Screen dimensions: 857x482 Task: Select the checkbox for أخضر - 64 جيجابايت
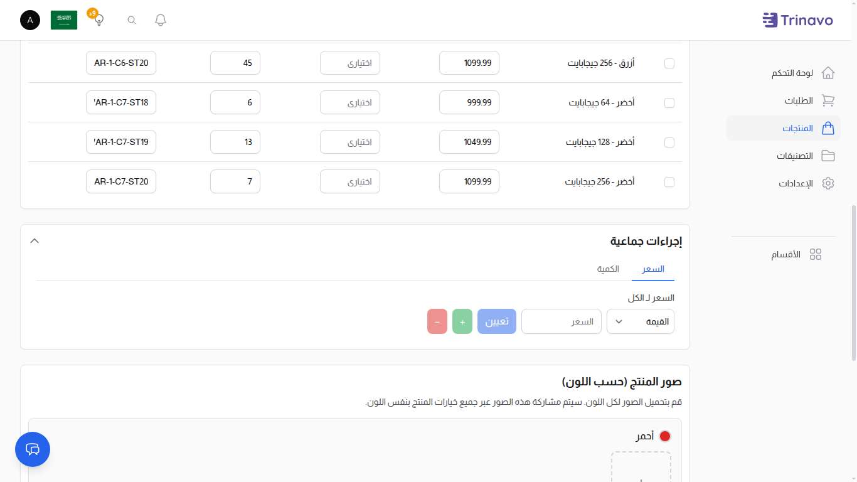click(x=669, y=102)
